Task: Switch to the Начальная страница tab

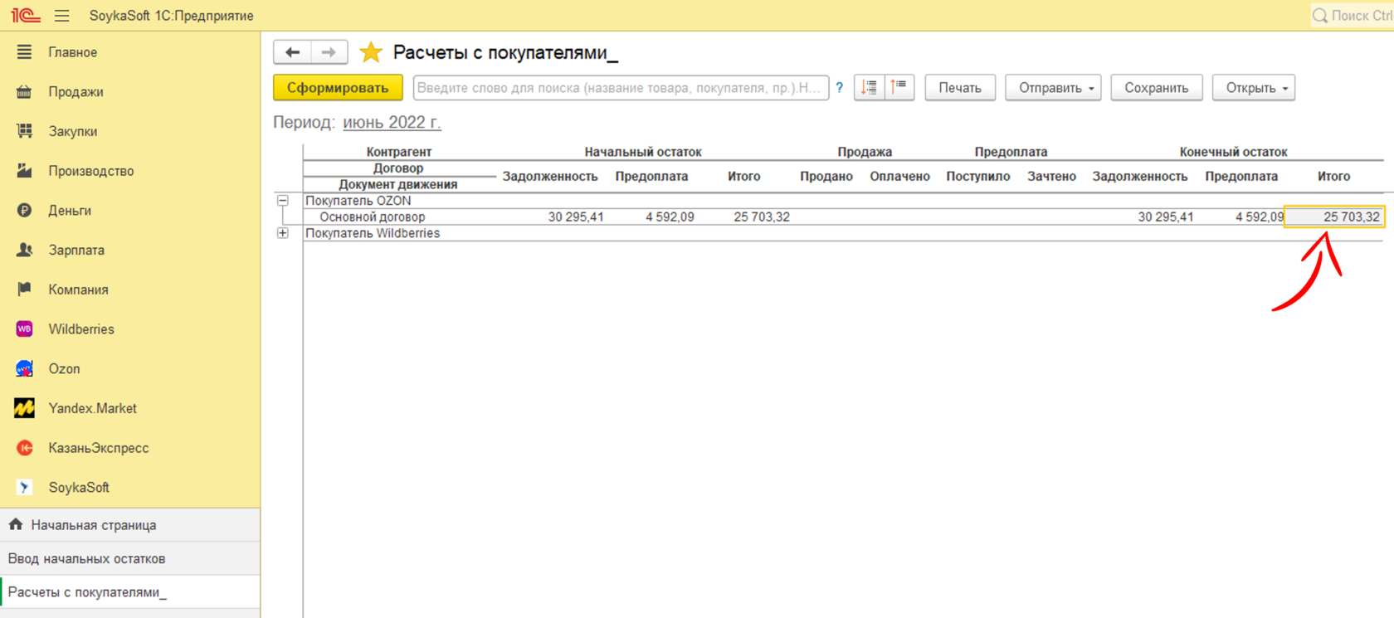Action: pos(130,525)
